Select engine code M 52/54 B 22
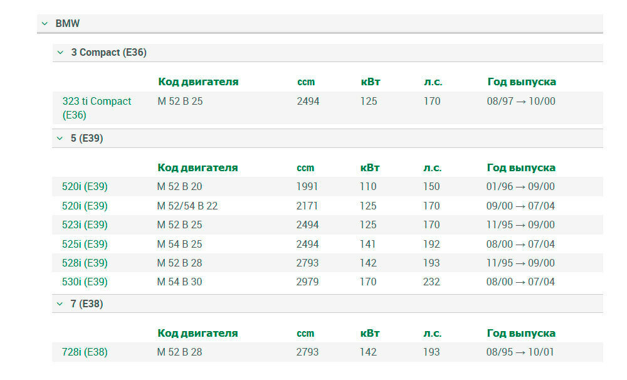627x380 pixels. pyautogui.click(x=187, y=206)
